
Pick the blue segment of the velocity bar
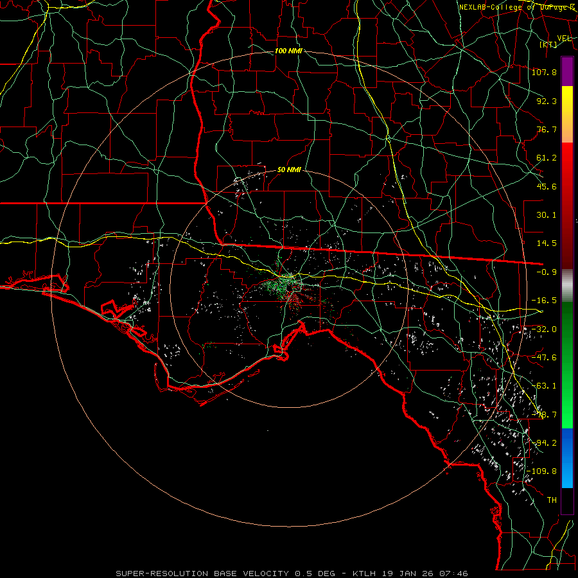pyautogui.click(x=567, y=458)
